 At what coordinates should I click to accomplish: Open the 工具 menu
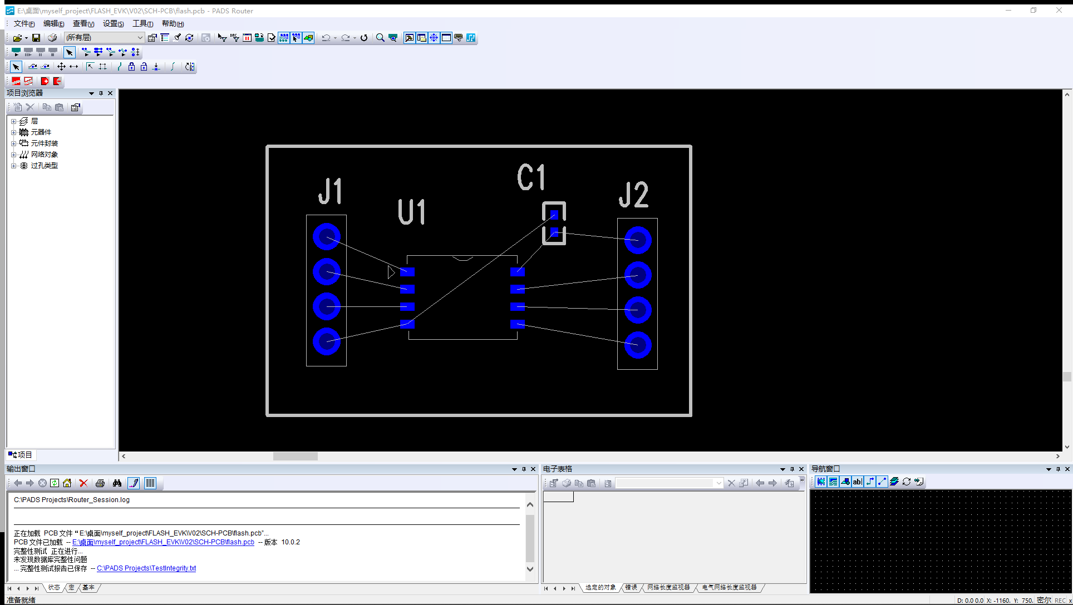(142, 23)
